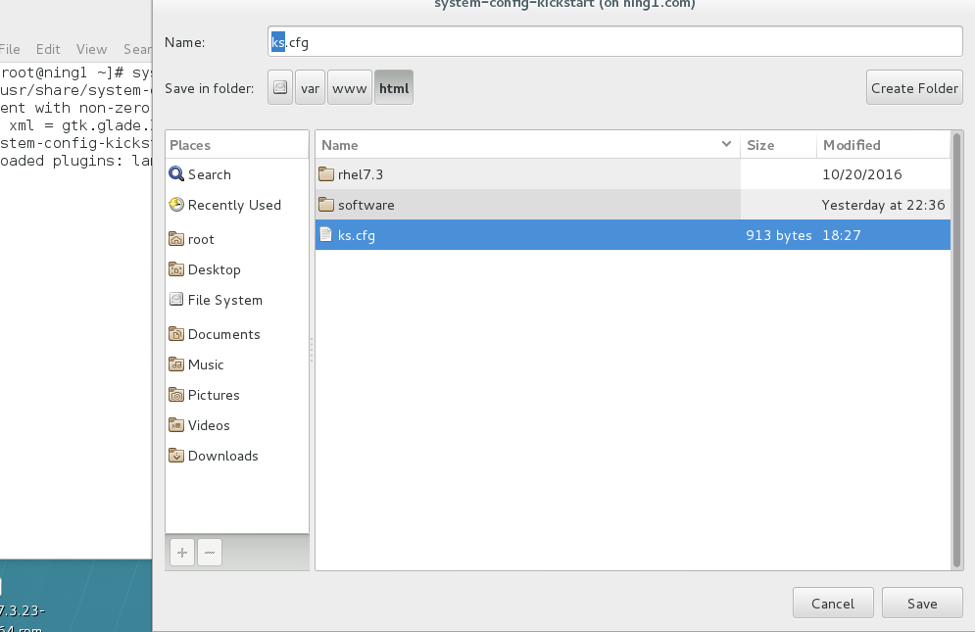Viewport: 975px width, 632px height.
Task: Click the Save button
Action: pyautogui.click(x=922, y=604)
